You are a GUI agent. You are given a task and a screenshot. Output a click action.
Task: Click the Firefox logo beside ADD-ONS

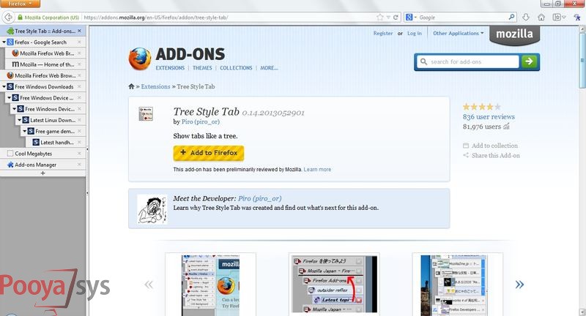click(140, 59)
